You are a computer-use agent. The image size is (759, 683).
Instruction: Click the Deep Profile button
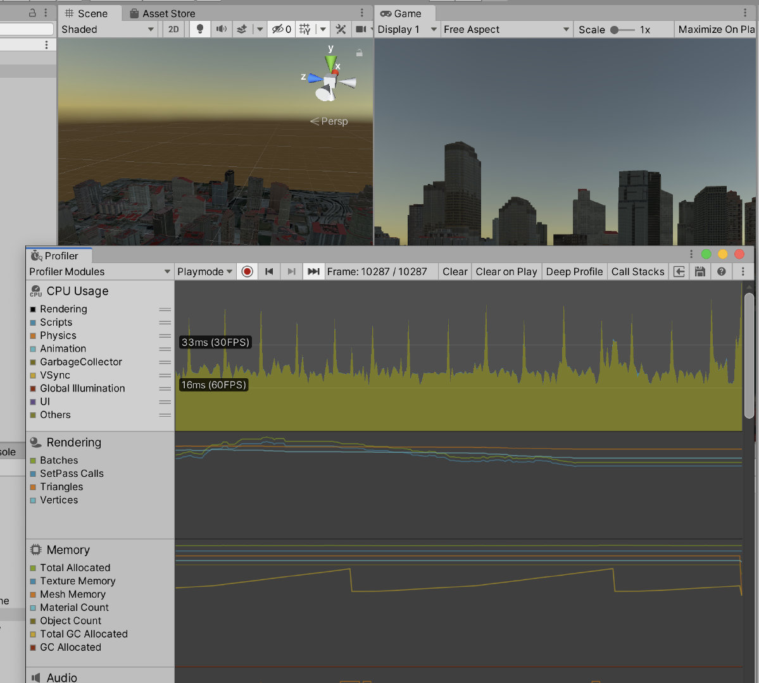pos(574,271)
